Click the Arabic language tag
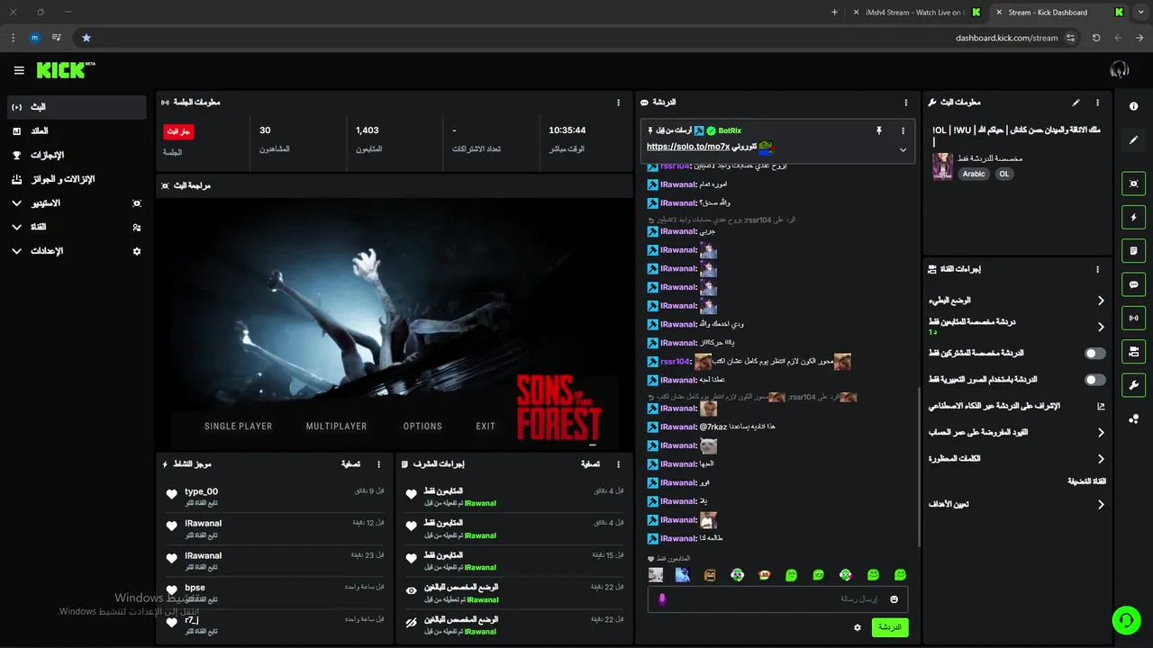The height and width of the screenshot is (648, 1153). pos(974,175)
